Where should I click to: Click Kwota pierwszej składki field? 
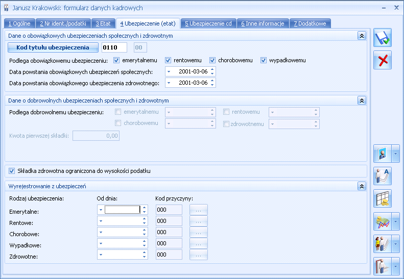coord(96,136)
